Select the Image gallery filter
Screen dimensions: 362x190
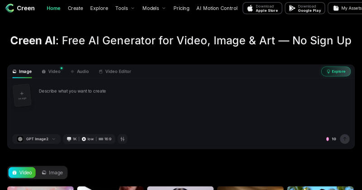click(52, 172)
